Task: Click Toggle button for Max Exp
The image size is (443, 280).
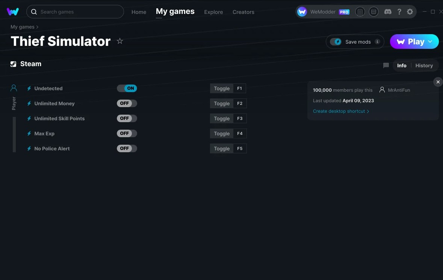Action: pos(222,133)
